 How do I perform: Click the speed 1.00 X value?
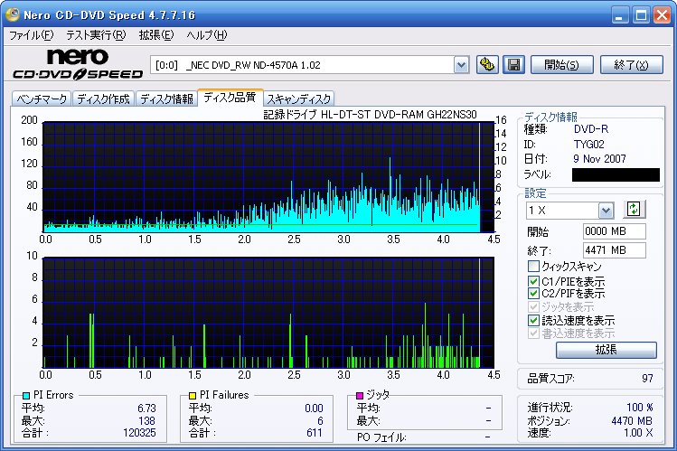tap(638, 432)
